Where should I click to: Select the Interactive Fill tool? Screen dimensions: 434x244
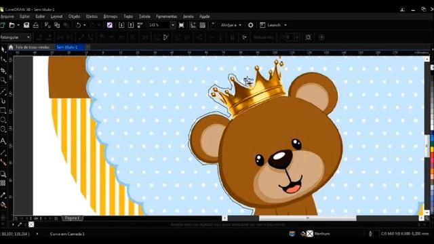(3, 205)
